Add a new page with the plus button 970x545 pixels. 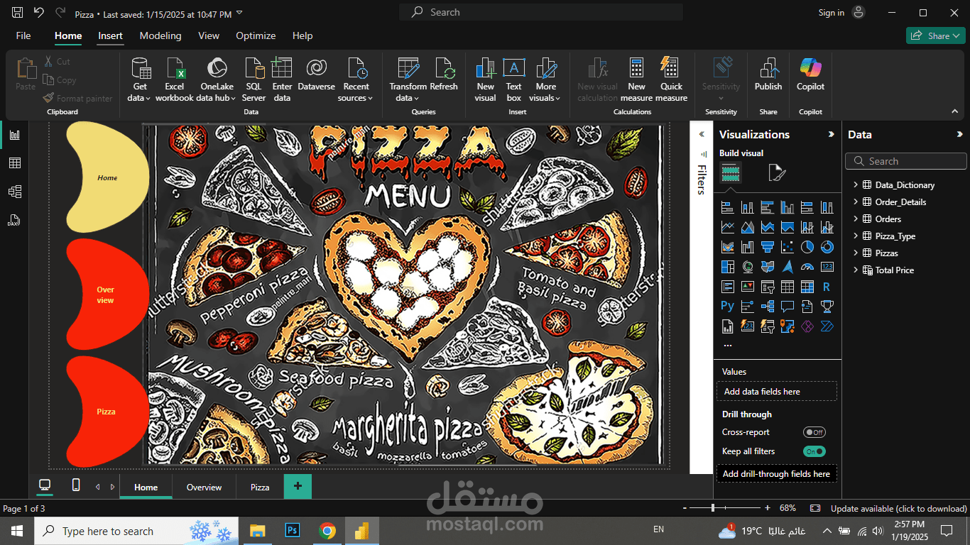tap(298, 486)
